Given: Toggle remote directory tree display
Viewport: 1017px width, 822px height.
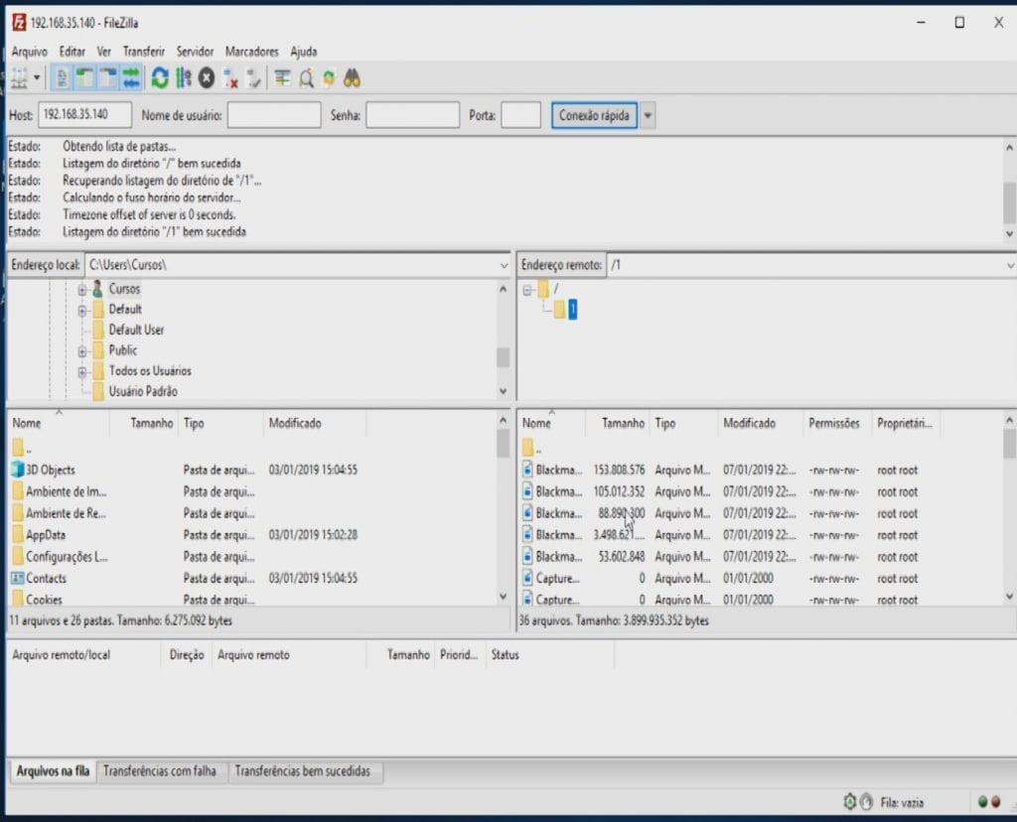Looking at the screenshot, I should point(108,78).
